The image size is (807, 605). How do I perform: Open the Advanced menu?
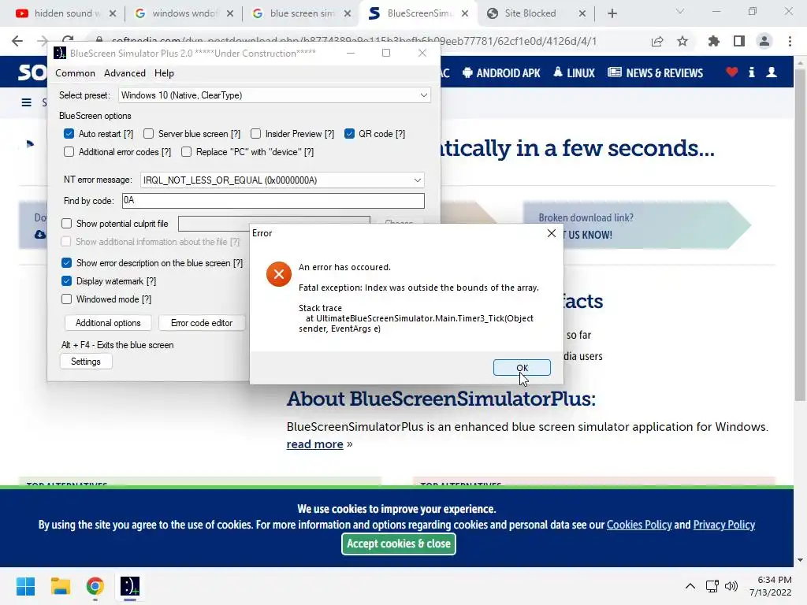[125, 73]
